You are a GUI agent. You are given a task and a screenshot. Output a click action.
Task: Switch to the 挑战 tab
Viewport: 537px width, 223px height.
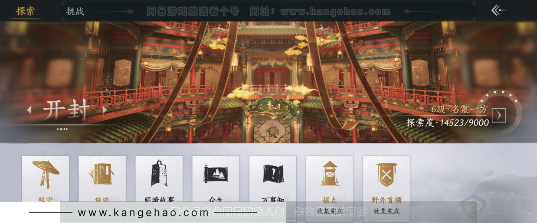(75, 11)
